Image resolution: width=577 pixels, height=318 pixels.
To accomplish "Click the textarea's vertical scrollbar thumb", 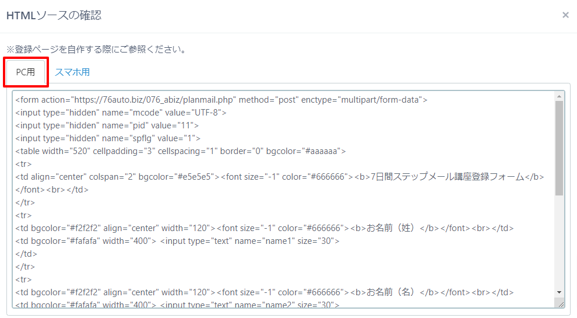I will coord(560,148).
